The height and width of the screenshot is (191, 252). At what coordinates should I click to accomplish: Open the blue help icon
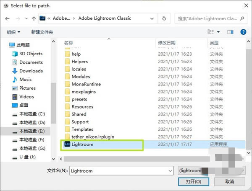tap(243, 32)
